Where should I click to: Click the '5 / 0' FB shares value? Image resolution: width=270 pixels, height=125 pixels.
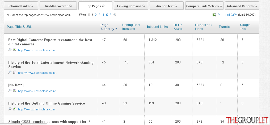click(199, 103)
